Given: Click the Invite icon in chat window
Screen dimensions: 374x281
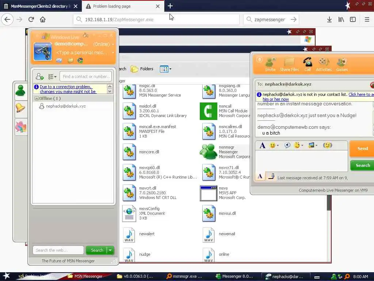Looking at the screenshot, I should pos(270,64).
